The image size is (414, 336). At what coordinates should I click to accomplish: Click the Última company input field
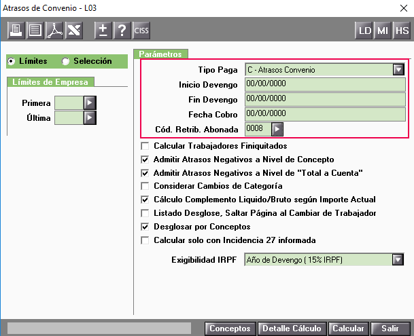[69, 118]
